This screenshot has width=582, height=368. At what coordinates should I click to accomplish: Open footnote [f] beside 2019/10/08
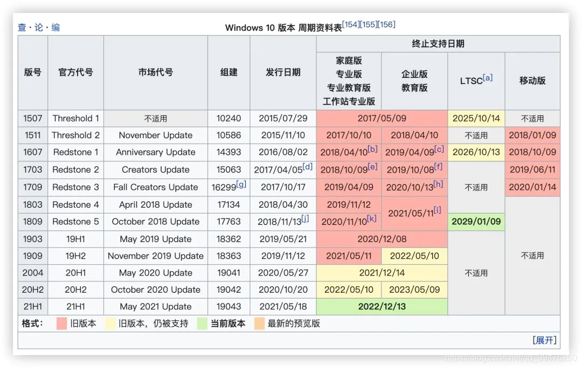[x=438, y=166]
